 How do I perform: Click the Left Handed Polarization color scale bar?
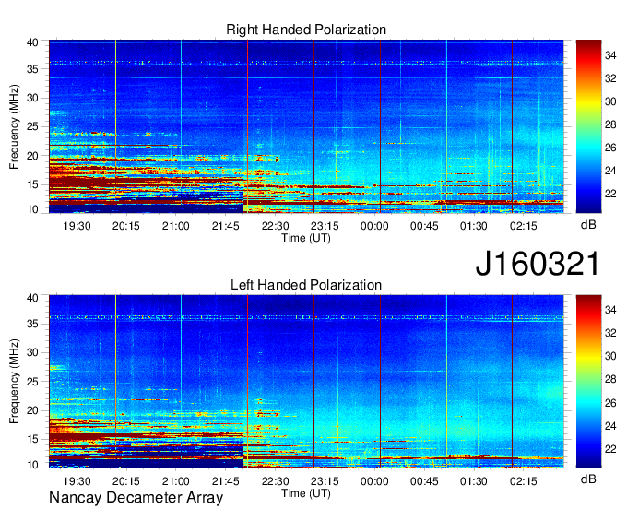click(588, 381)
